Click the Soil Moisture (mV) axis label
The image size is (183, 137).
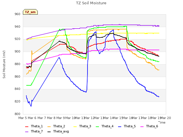(x=4, y=65)
